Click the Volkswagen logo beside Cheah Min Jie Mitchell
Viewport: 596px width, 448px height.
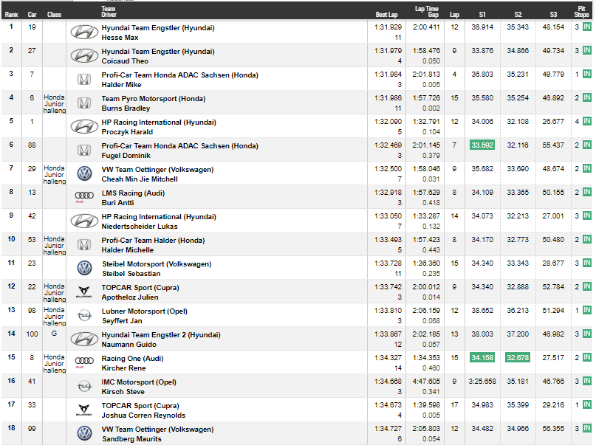(x=83, y=173)
